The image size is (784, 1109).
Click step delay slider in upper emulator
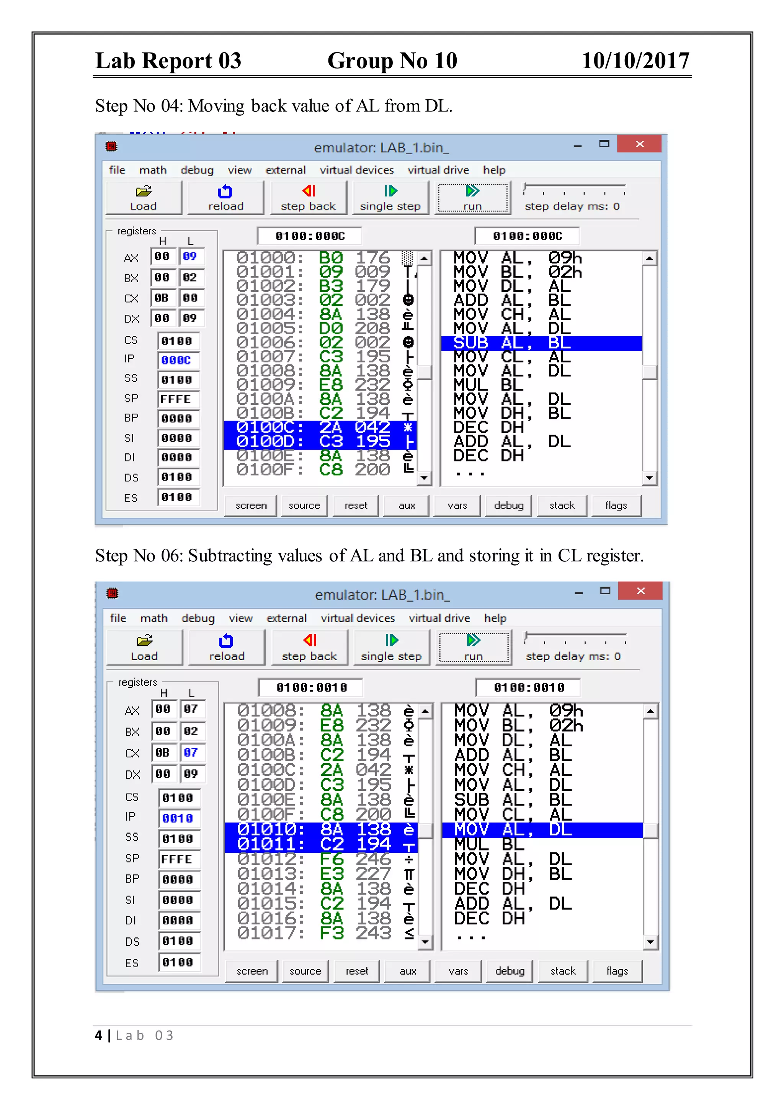click(575, 188)
